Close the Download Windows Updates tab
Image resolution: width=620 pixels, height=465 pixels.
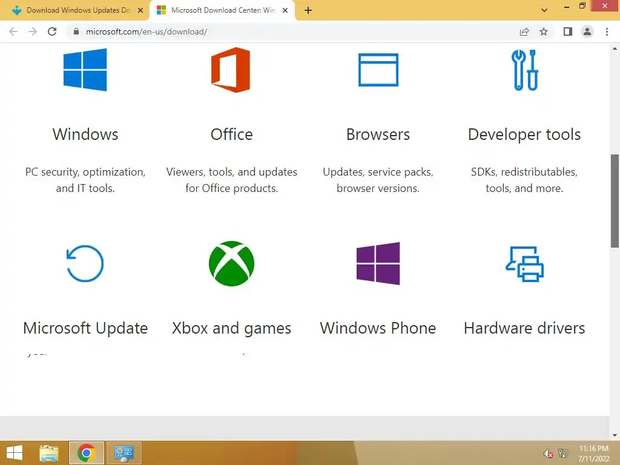140,10
